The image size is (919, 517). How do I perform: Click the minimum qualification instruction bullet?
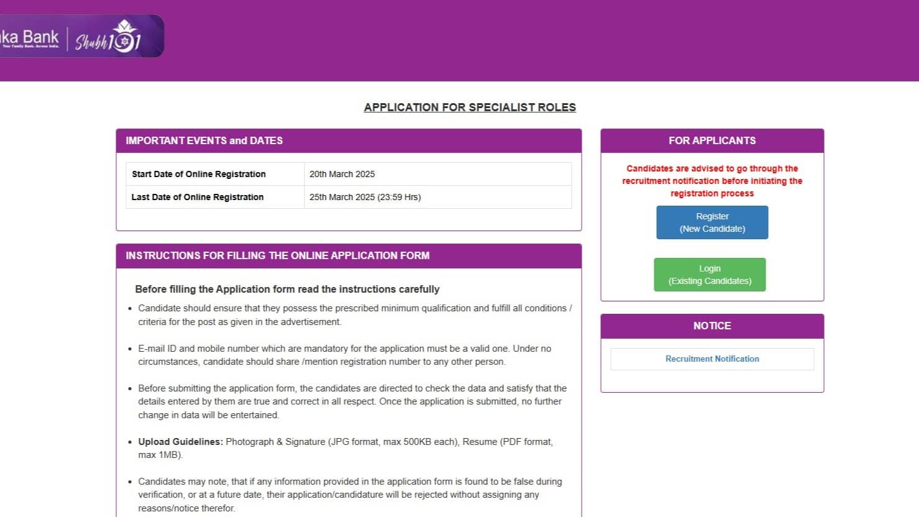[x=354, y=315]
